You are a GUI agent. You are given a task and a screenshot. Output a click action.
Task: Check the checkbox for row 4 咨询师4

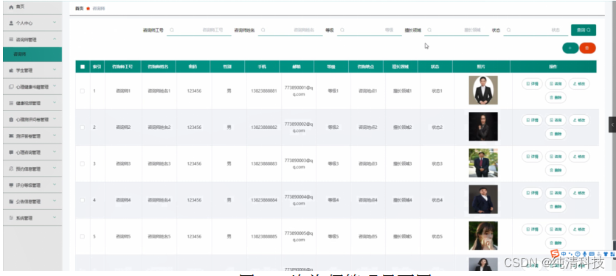click(83, 200)
